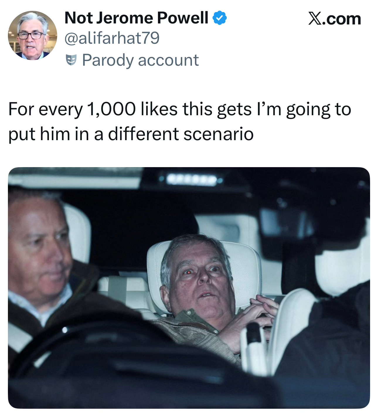Click the blue verified checkmark badge
Image resolution: width=378 pixels, height=419 pixels.
219,18
